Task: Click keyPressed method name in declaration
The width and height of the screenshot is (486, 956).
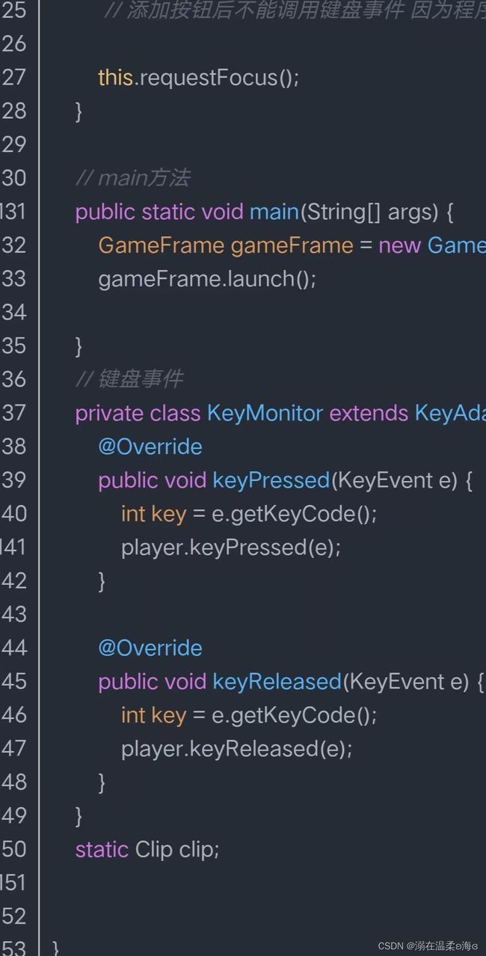Action: click(x=271, y=480)
